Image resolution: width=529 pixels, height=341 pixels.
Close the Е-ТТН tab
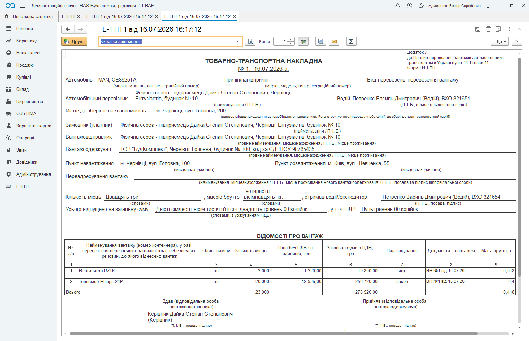[79, 16]
